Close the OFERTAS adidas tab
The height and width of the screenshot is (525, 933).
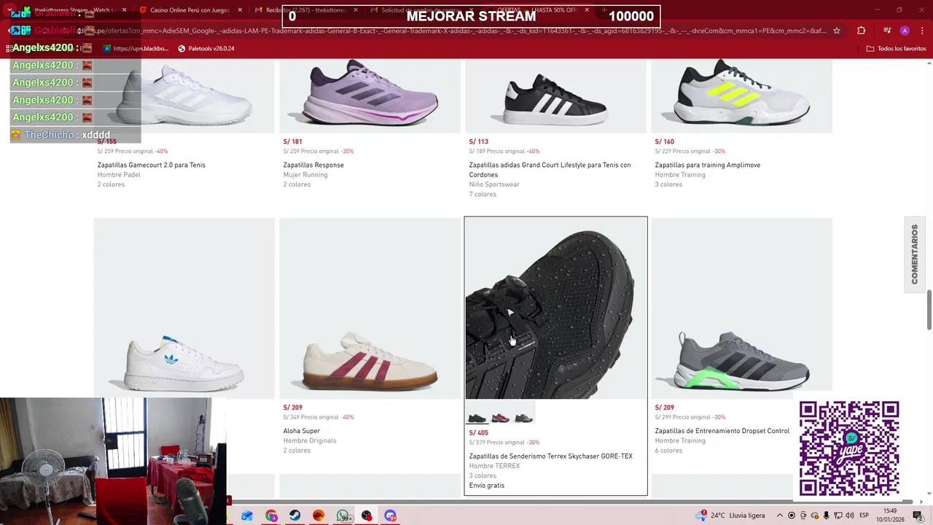[x=587, y=10]
